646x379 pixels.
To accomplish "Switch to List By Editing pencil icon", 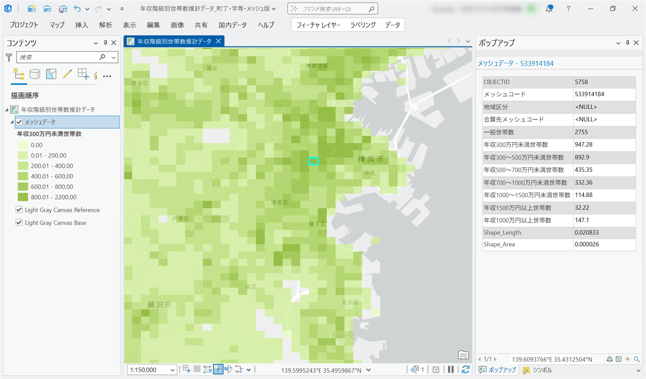I will click(67, 74).
